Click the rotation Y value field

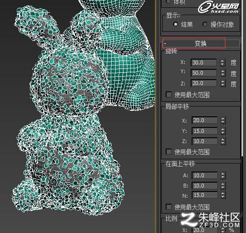pos(204,73)
